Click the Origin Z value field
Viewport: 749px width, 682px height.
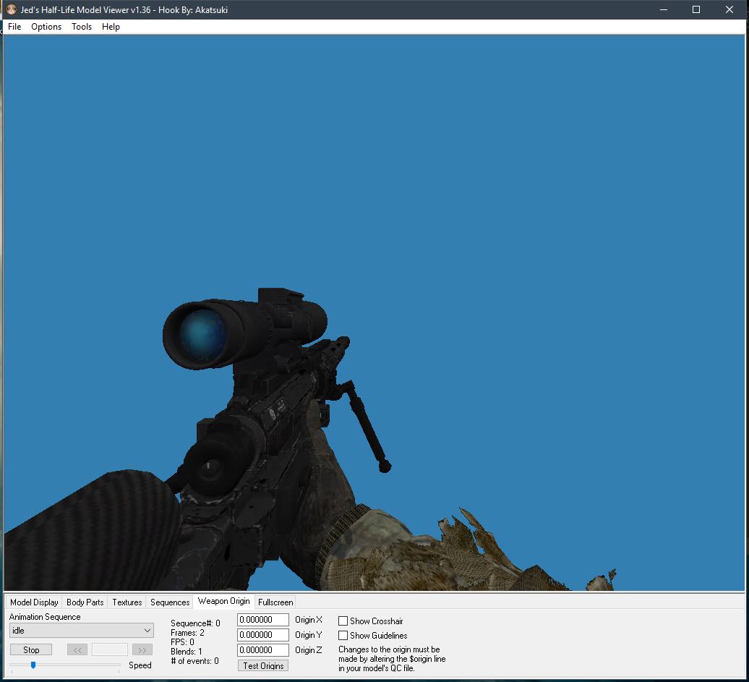point(263,650)
